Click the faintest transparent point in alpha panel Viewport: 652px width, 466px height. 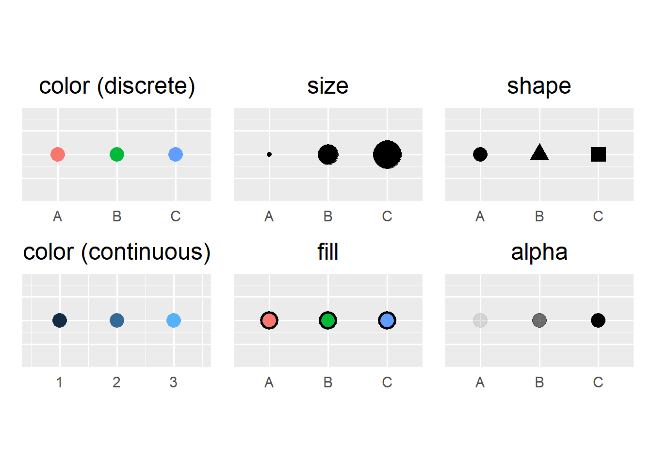coord(480,320)
